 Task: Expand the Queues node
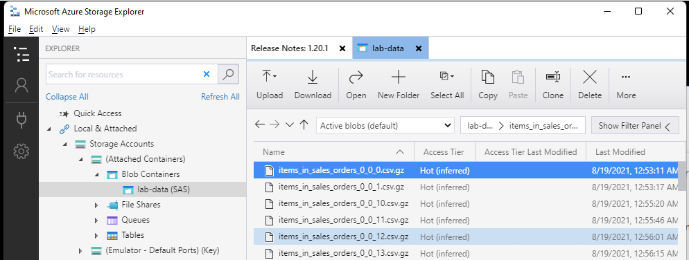click(96, 220)
